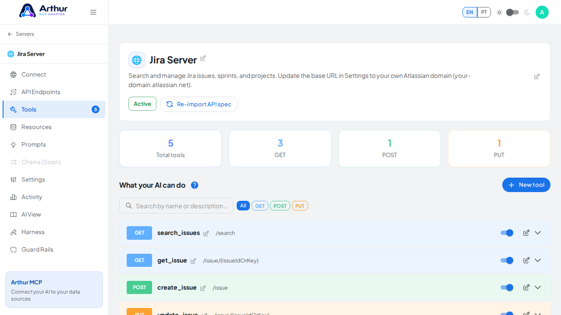Viewport: 561px width, 315px height.
Task: Select Tools in the sidebar
Action: coord(54,109)
